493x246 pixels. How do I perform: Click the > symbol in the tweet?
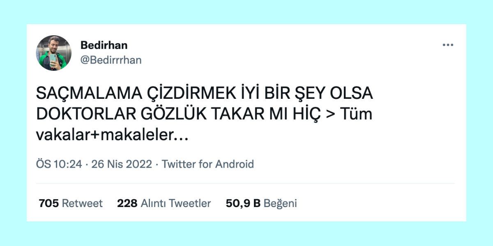pyautogui.click(x=330, y=114)
